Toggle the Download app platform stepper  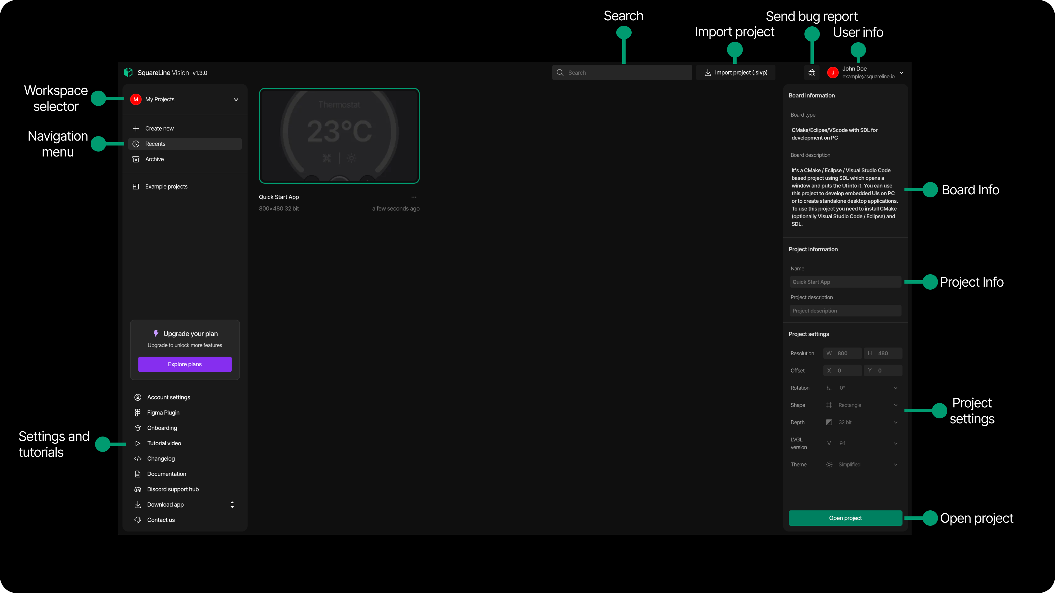(232, 505)
